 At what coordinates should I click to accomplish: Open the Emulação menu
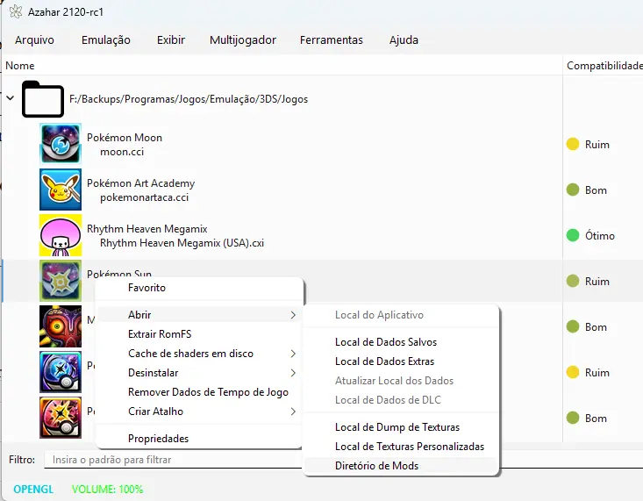coord(106,39)
